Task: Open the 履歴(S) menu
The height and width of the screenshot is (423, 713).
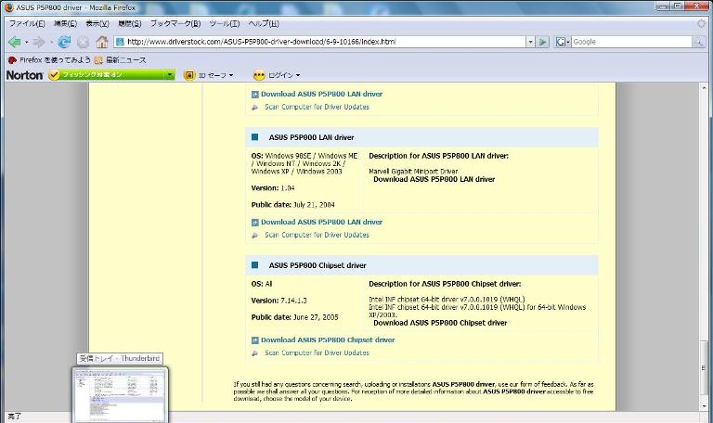Action: (x=130, y=23)
